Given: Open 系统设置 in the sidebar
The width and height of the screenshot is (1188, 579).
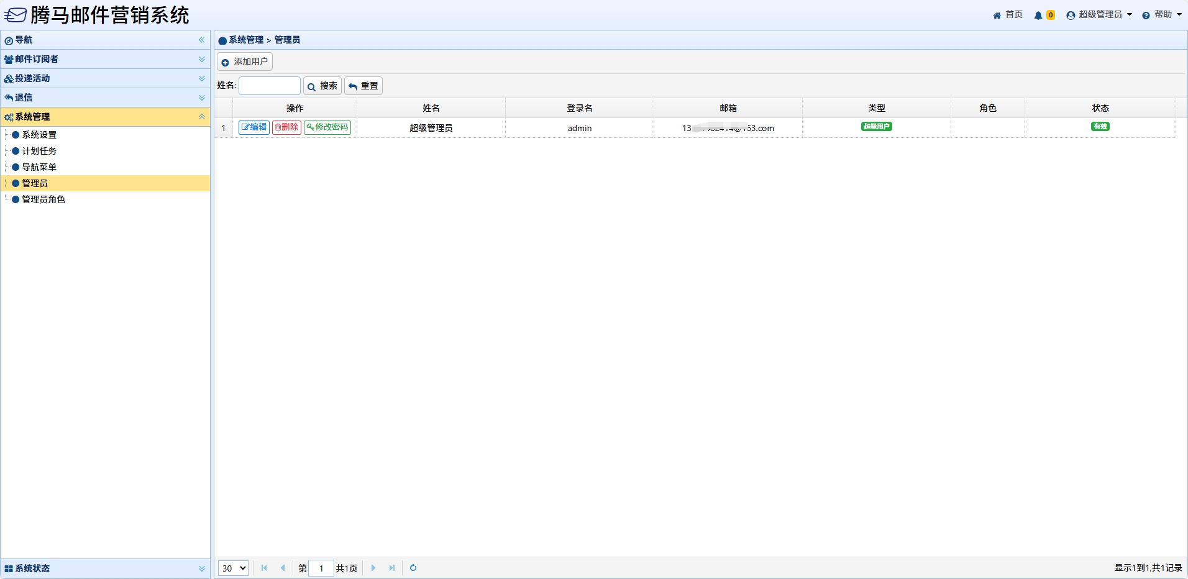Looking at the screenshot, I should 39,135.
